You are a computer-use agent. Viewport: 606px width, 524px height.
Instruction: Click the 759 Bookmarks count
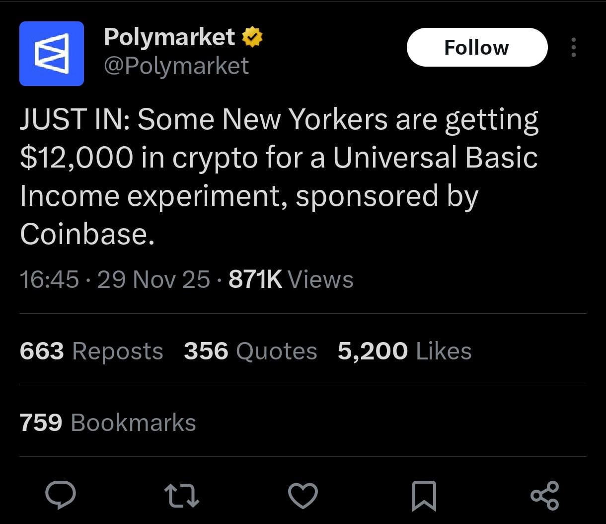pos(108,423)
